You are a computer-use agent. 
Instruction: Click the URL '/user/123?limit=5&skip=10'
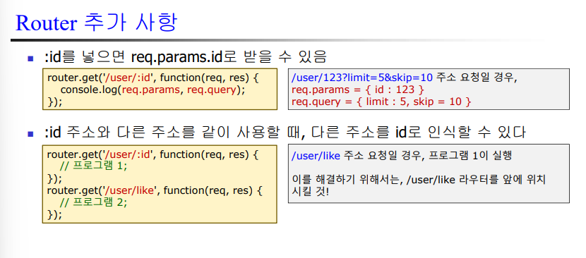click(361, 78)
